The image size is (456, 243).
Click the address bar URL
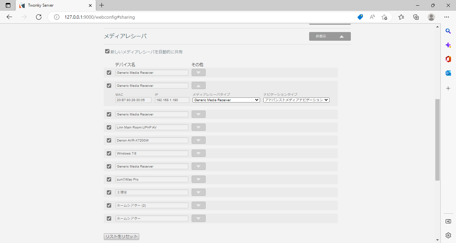[x=100, y=17]
